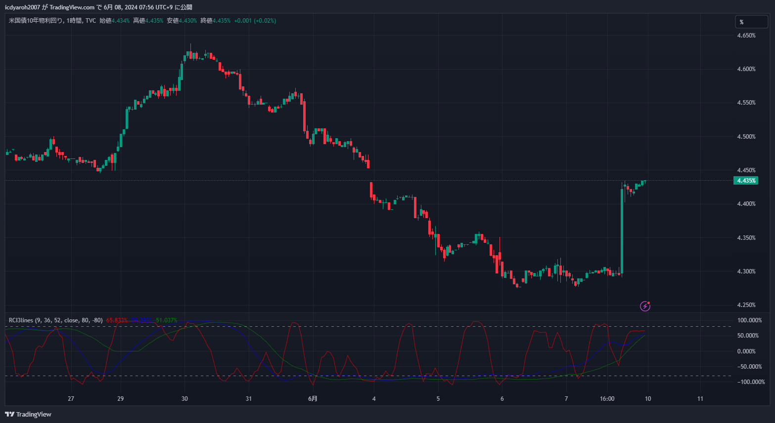775x423 pixels.
Task: Click the publisher header text icdyaroh2007
Action: 23,7
